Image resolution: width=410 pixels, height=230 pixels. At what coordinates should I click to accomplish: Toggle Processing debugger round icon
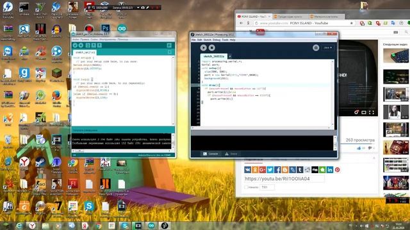[316, 48]
